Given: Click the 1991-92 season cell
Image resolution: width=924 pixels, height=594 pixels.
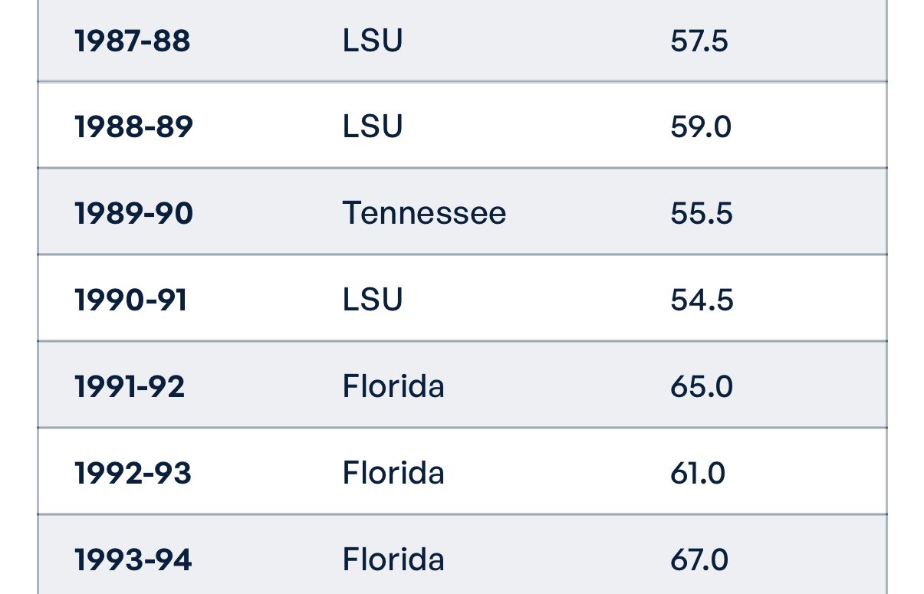Looking at the screenshot, I should (130, 386).
